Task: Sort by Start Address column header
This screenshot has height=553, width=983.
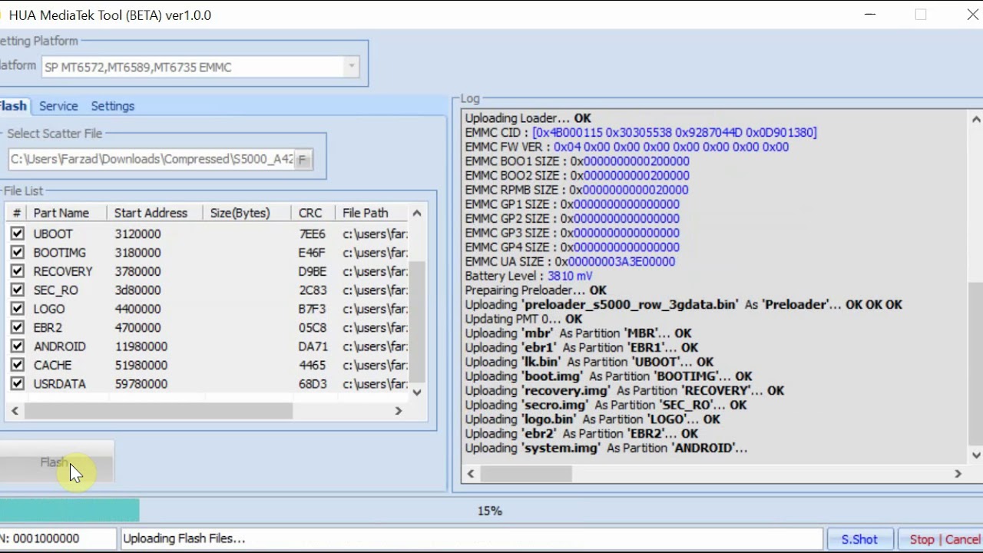Action: [x=156, y=213]
